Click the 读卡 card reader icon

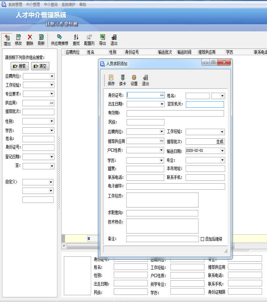(x=122, y=80)
